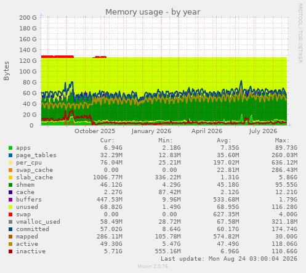Click the "Memory usage - by year" title
Viewport: 306px width, 273px height.
[153, 12]
